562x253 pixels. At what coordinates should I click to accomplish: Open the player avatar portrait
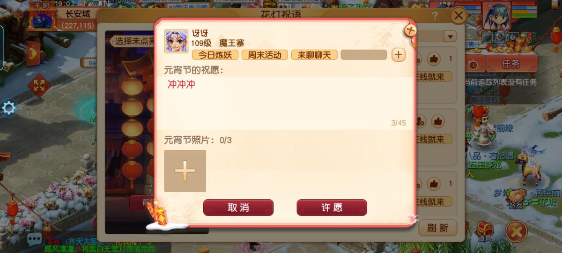(x=496, y=16)
